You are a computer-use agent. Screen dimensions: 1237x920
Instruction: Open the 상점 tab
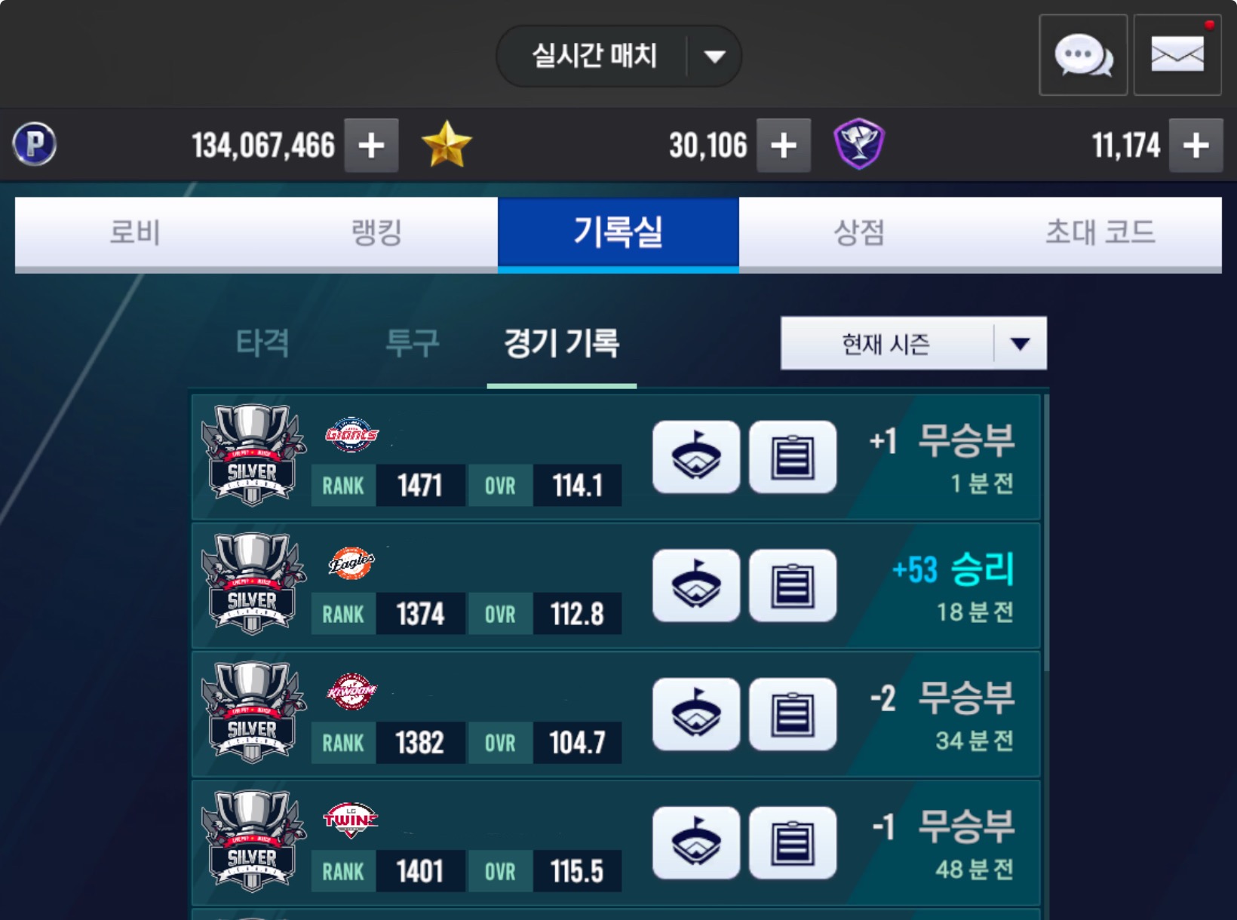(860, 232)
